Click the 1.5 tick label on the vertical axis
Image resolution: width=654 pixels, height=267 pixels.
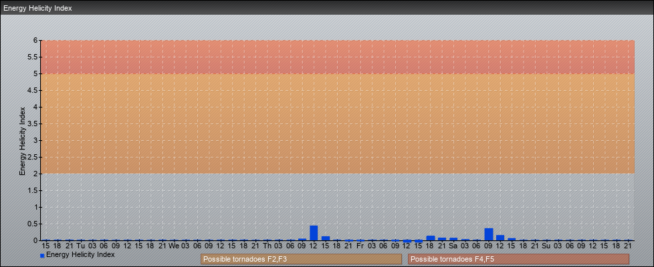[33, 190]
